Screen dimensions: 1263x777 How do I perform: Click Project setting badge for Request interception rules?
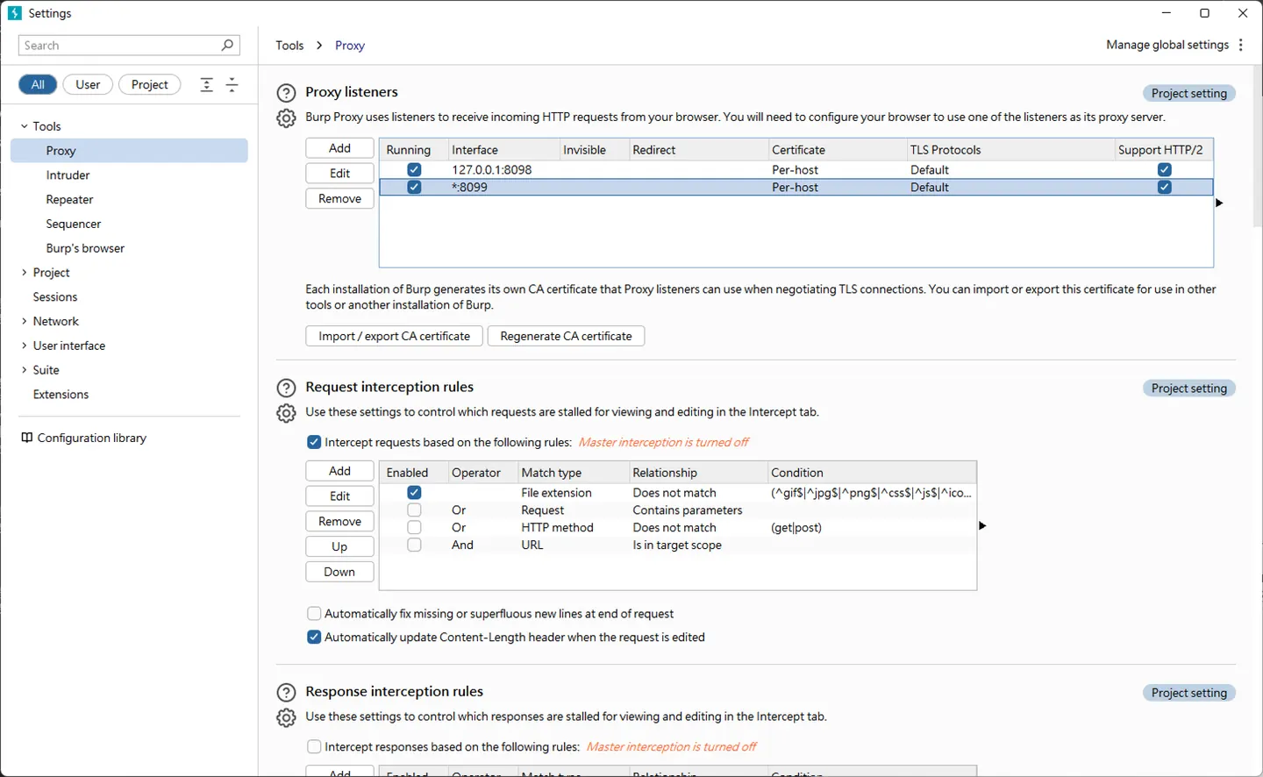(x=1189, y=388)
